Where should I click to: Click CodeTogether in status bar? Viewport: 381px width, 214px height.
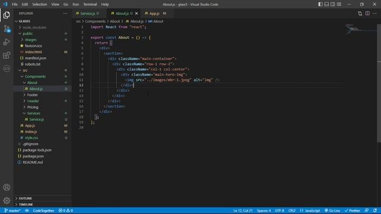pyautogui.click(x=43, y=210)
